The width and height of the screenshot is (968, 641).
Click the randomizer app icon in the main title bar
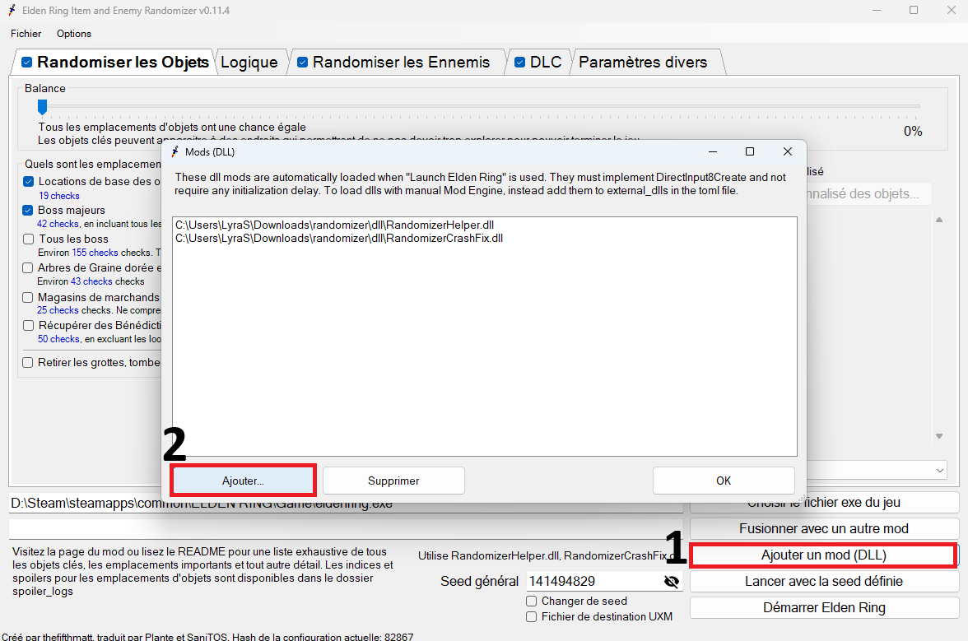(12, 10)
